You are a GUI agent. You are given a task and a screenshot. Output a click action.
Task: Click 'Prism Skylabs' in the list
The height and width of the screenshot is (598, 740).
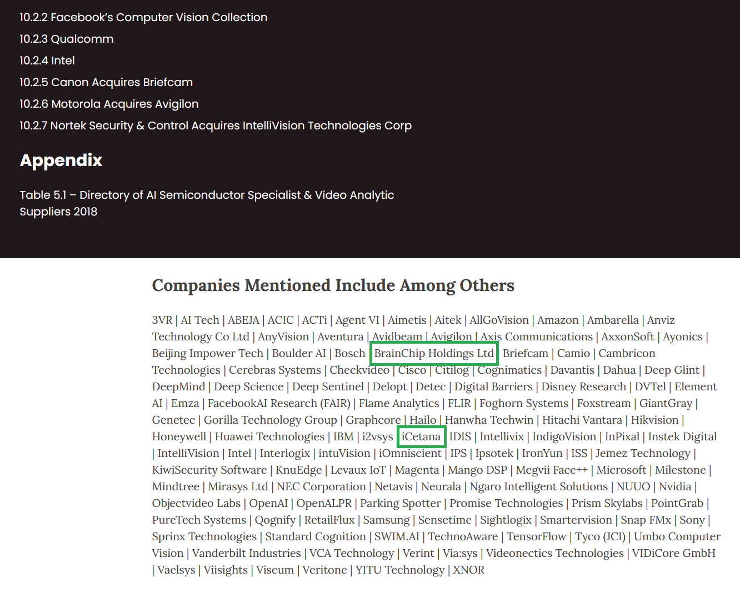607,504
